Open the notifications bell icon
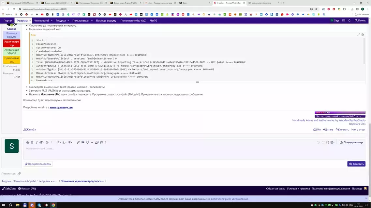The image size is (371, 208). click(x=349, y=20)
